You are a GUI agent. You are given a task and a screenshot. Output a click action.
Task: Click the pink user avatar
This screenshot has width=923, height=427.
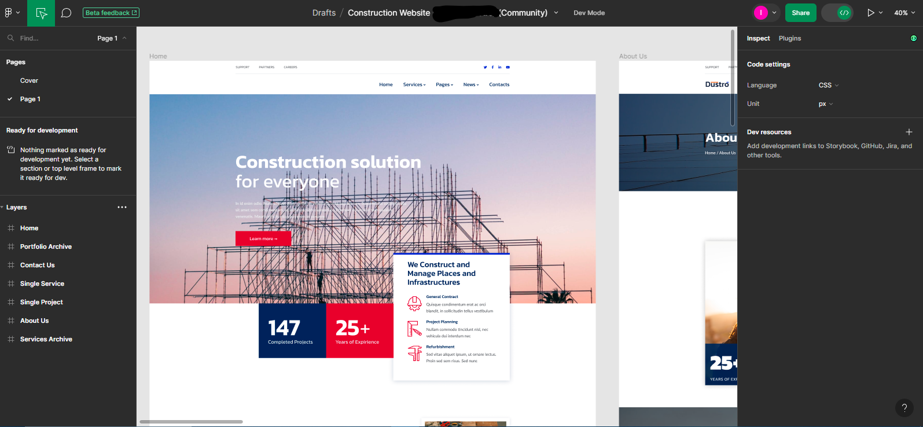tap(760, 13)
